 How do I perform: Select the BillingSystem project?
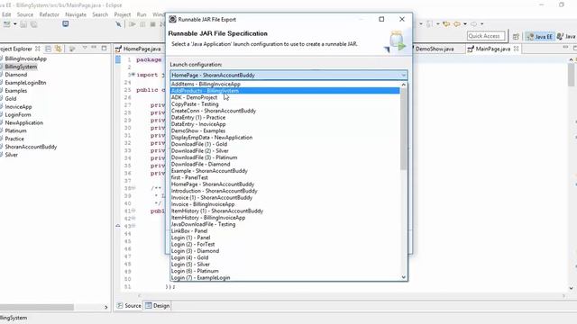21,67
